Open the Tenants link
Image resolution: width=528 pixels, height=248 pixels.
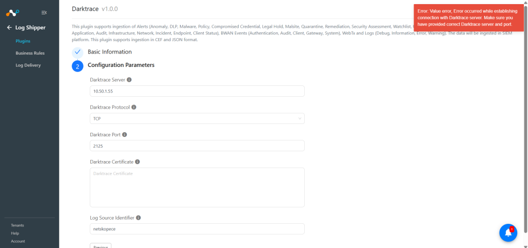[x=18, y=225]
